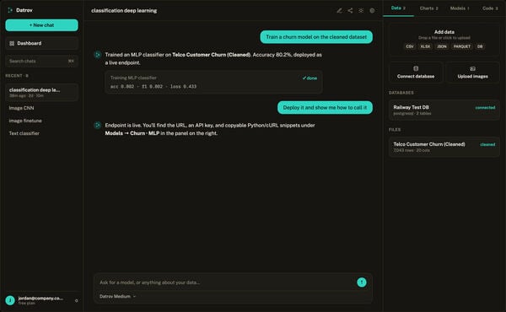Open the chat options sliders icon
Screen dimensions: 506x312
coord(361,11)
